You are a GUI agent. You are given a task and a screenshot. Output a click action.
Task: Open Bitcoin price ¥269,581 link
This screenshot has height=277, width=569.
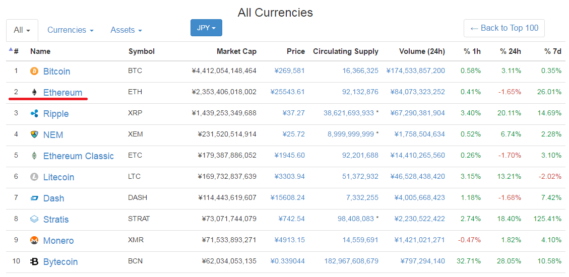(290, 71)
